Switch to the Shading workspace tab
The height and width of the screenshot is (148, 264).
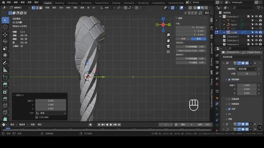click(116, 3)
